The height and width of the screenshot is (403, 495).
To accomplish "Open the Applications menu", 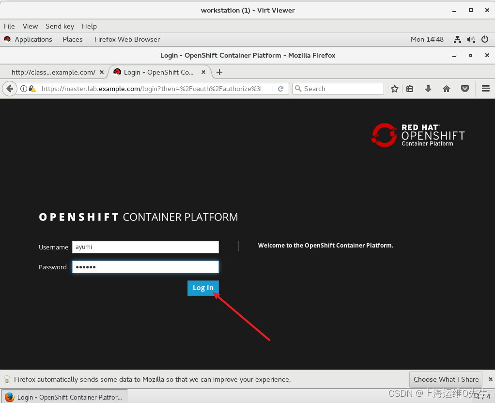I will [x=33, y=40].
